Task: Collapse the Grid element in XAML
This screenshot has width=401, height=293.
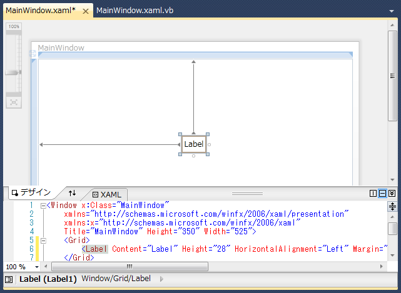Action: 43,241
